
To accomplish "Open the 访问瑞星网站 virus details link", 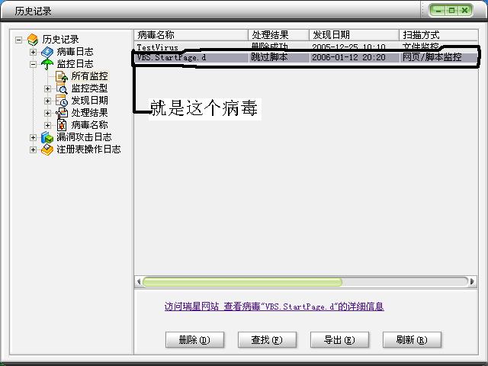I will click(274, 307).
